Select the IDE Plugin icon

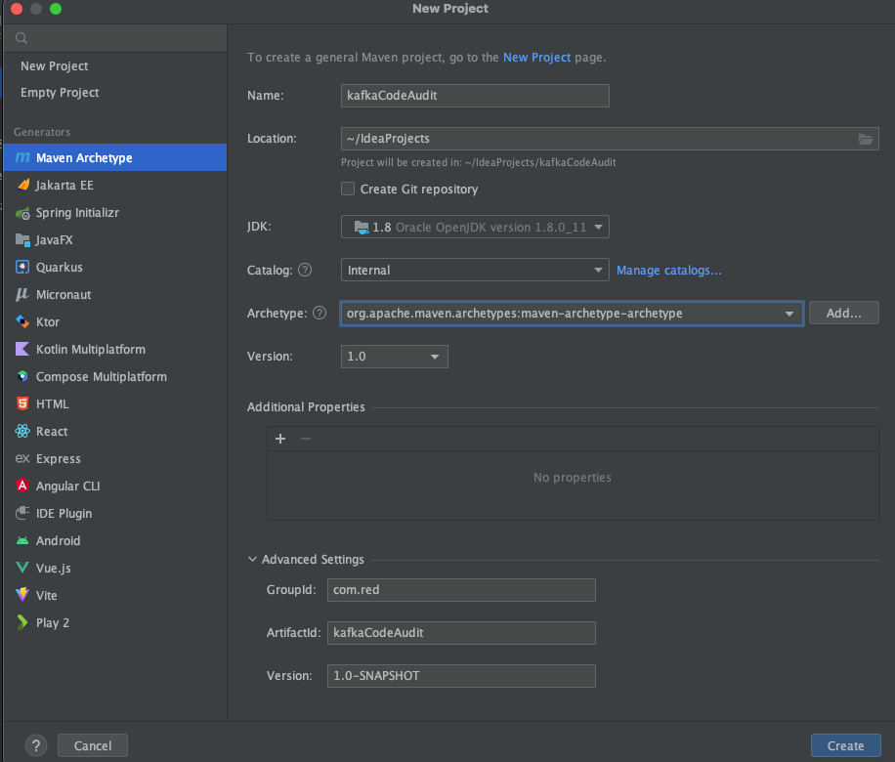(22, 513)
